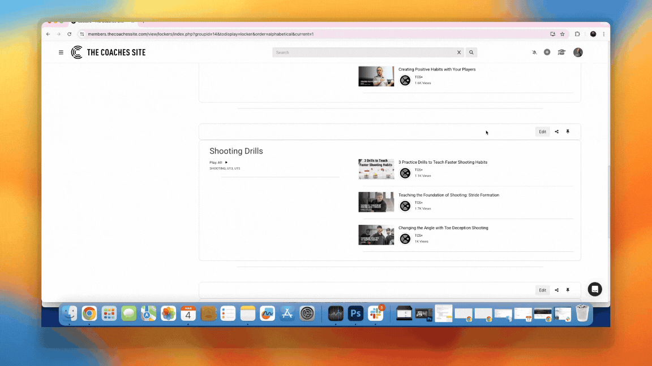The width and height of the screenshot is (652, 366).
Task: Reload the page using browser refresh button
Action: tap(69, 34)
